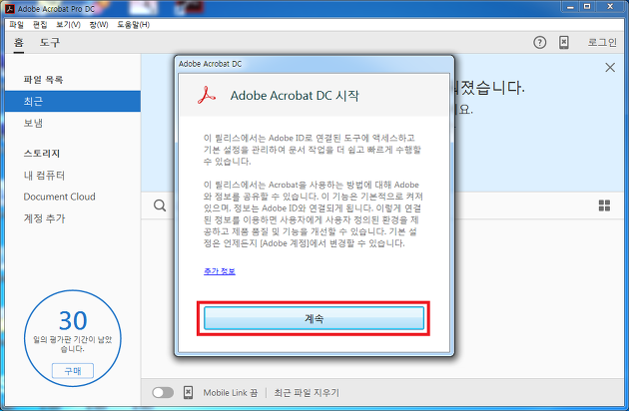Viewport: 629px width, 411px height.
Task: Open the 편집 menu
Action: coord(40,25)
